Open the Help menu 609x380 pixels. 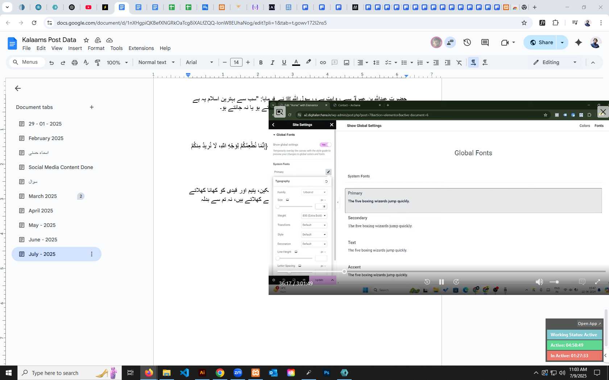pyautogui.click(x=165, y=48)
